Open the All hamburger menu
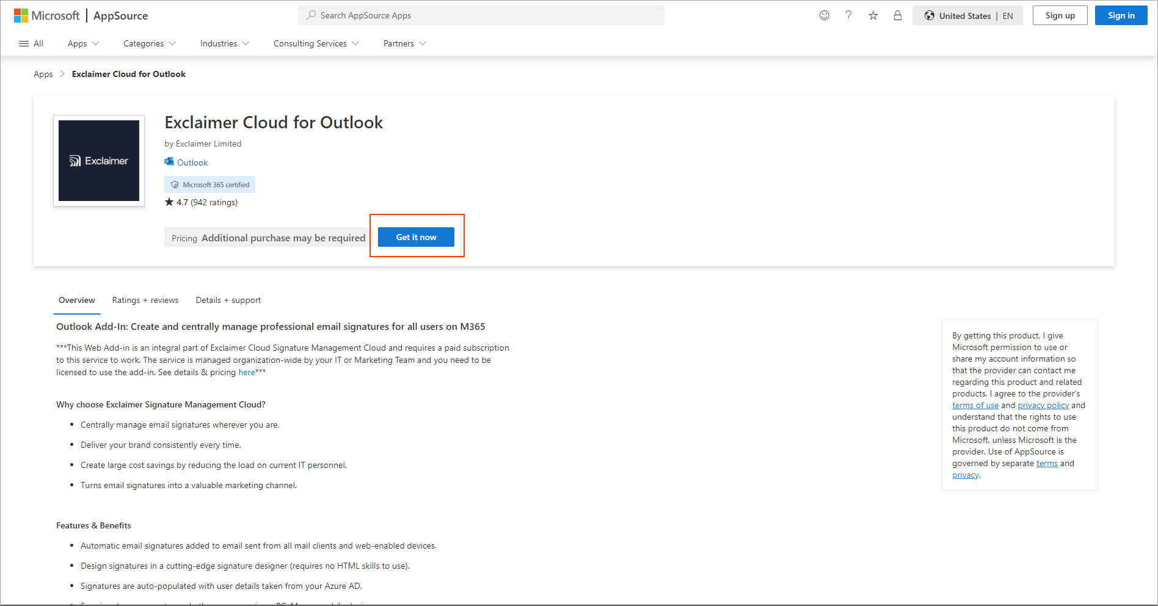Screen dimensions: 1158x606 pyautogui.click(x=31, y=43)
